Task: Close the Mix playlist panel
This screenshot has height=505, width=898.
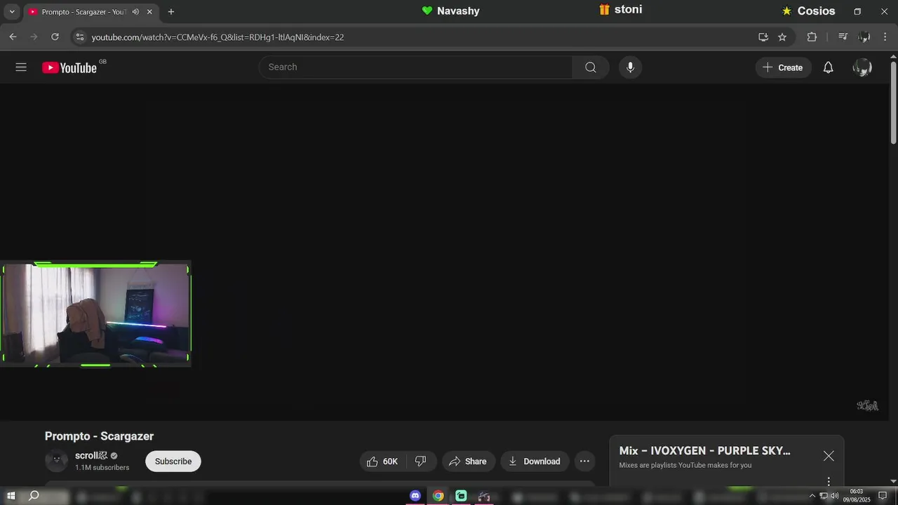Action: coord(829,456)
